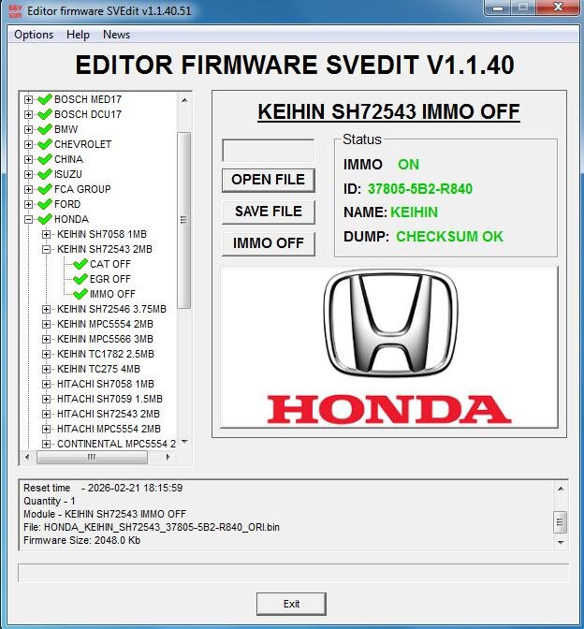
Task: Click ID value 37805-5B2-R840
Action: (x=420, y=188)
